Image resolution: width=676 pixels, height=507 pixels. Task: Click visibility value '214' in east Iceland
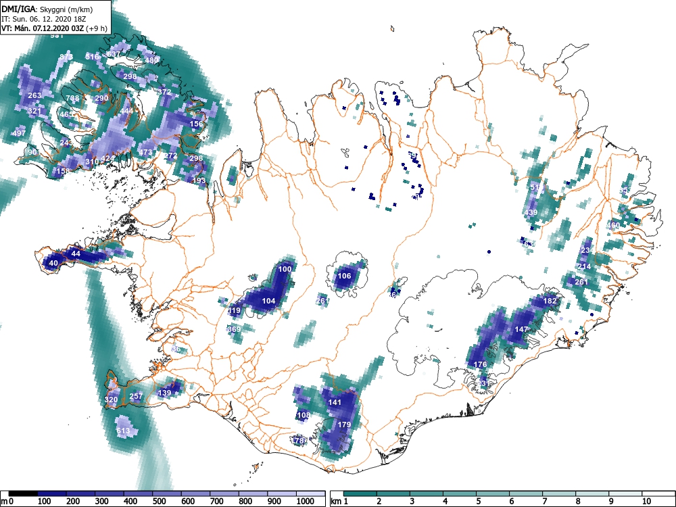[584, 266]
